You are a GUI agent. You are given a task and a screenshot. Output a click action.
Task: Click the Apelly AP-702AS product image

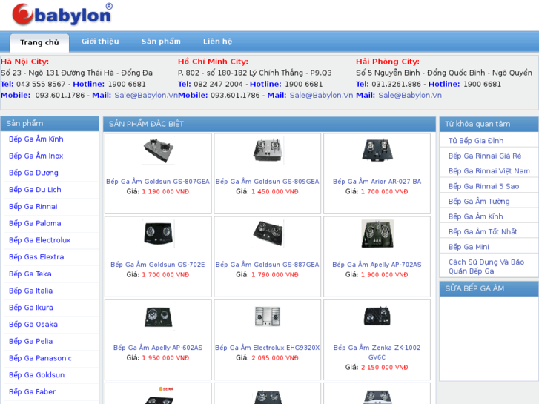[x=377, y=234]
